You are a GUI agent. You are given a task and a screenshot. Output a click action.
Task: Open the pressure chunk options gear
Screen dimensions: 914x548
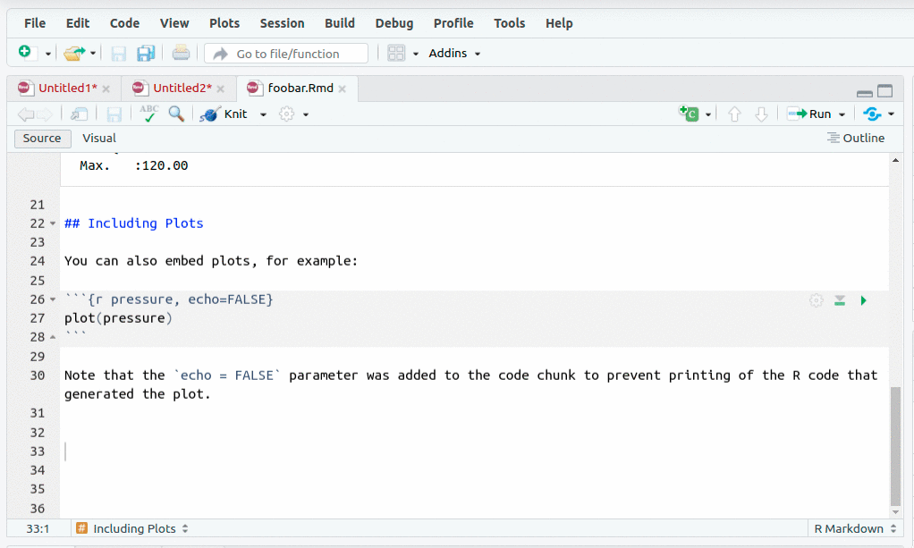point(817,300)
